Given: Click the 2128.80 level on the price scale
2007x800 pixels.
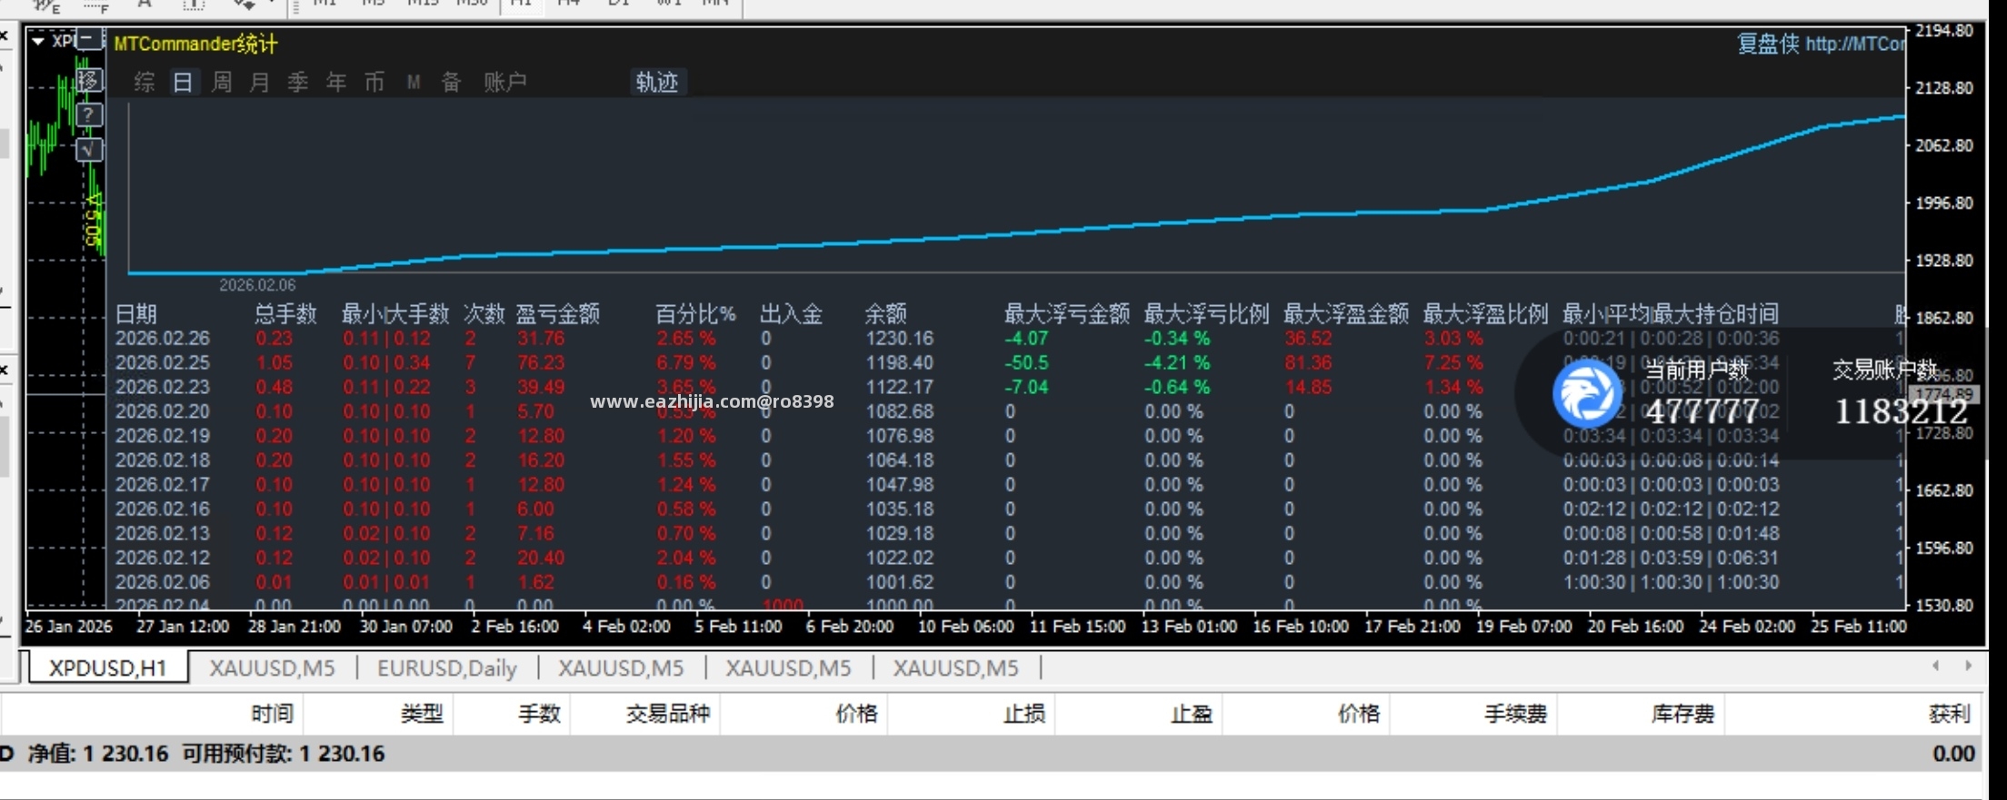Looking at the screenshot, I should coord(1943,88).
